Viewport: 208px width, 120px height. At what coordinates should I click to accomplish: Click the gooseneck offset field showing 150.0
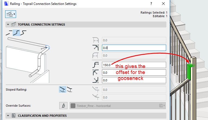[x=134, y=65]
